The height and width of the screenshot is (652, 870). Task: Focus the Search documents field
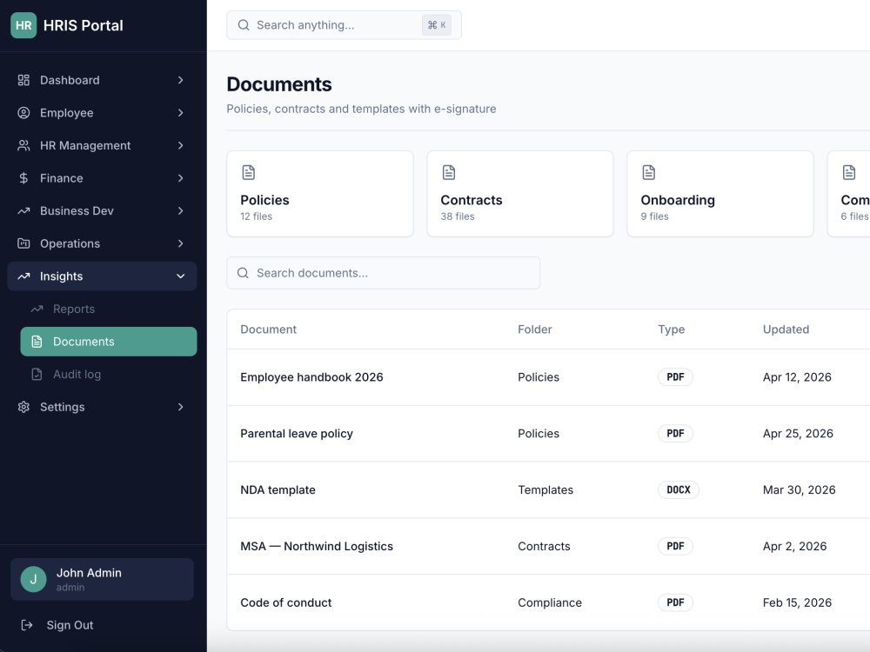click(x=384, y=273)
